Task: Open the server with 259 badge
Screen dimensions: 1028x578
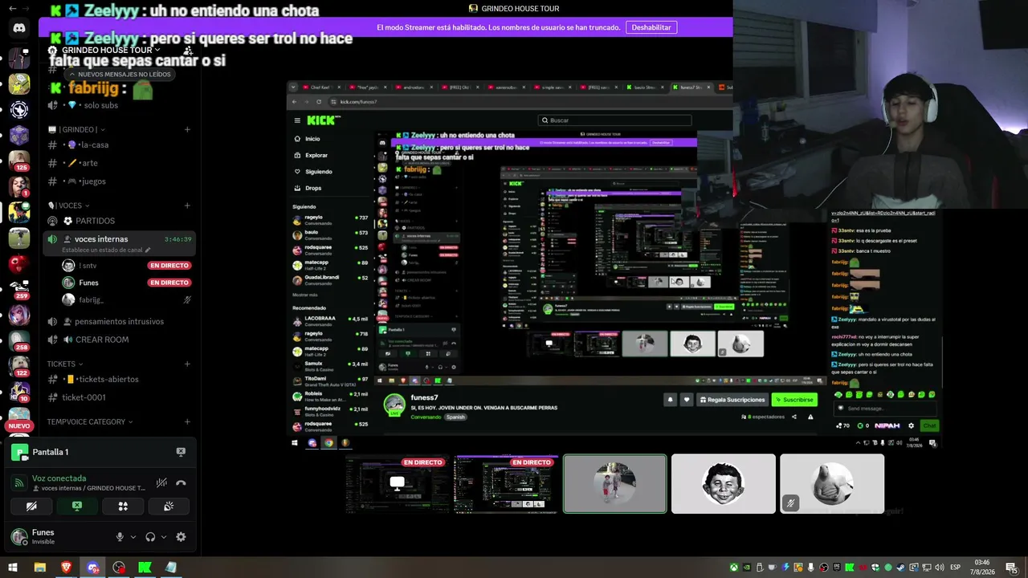Action: coord(19,289)
